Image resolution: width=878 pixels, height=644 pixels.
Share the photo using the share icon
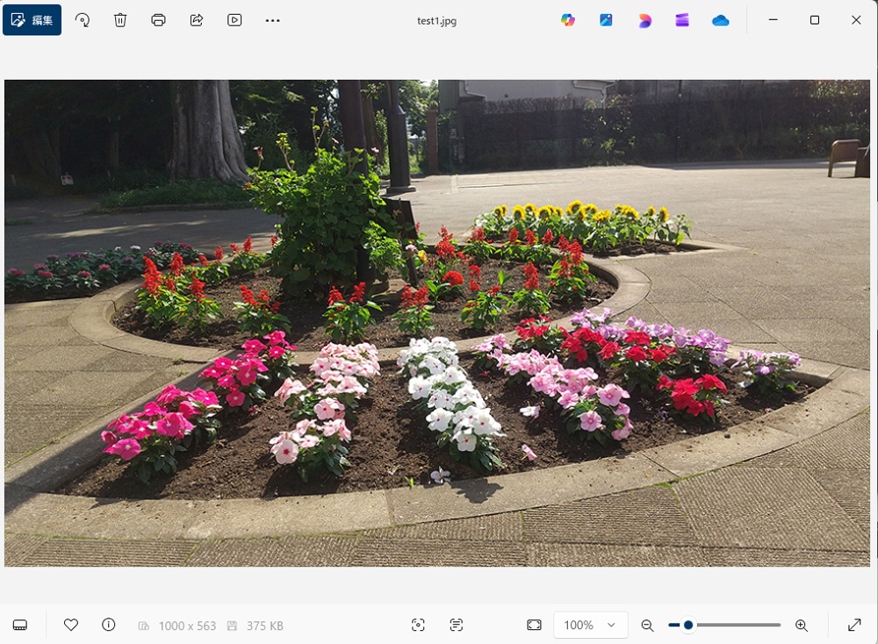click(197, 19)
